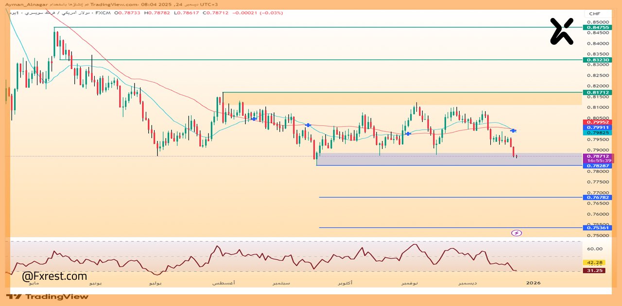Click the red moving average label 0.79952
622x306 pixels.
pyautogui.click(x=598, y=123)
